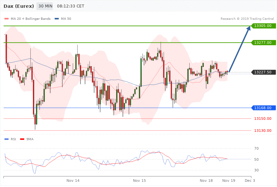Click the 9MA red legend swatch

click(22, 139)
